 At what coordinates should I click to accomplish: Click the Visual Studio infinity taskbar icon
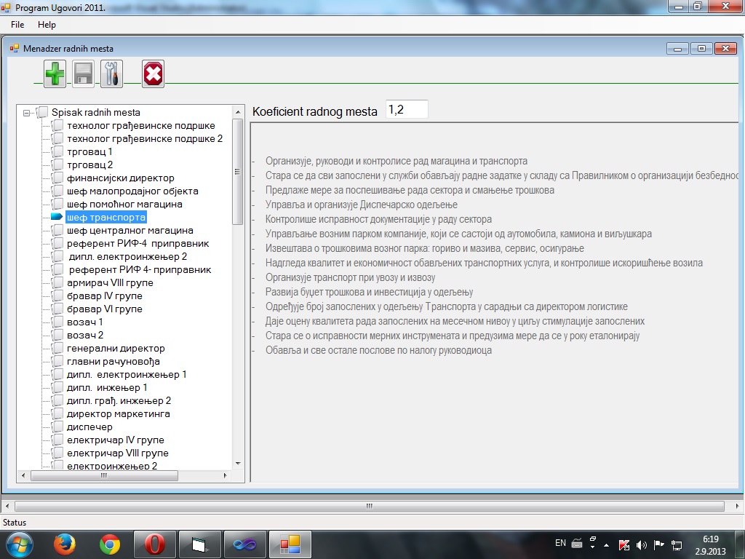pos(244,544)
